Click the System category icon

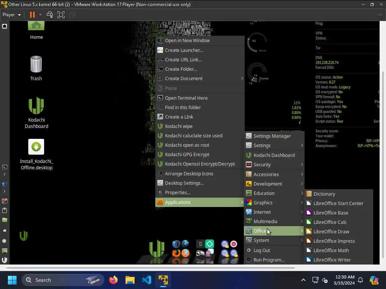(249, 240)
